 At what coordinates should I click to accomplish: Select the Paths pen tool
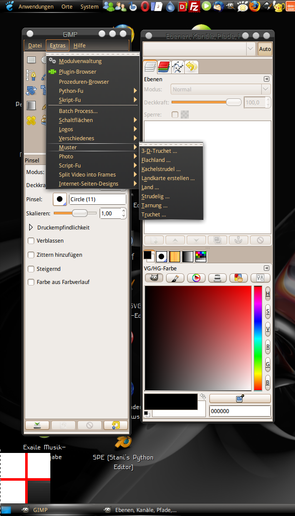click(31, 75)
